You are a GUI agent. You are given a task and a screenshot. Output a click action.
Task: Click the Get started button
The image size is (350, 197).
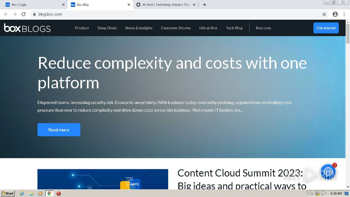[326, 28]
